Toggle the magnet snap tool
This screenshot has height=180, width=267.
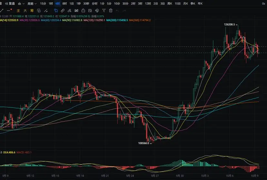[97, 11]
